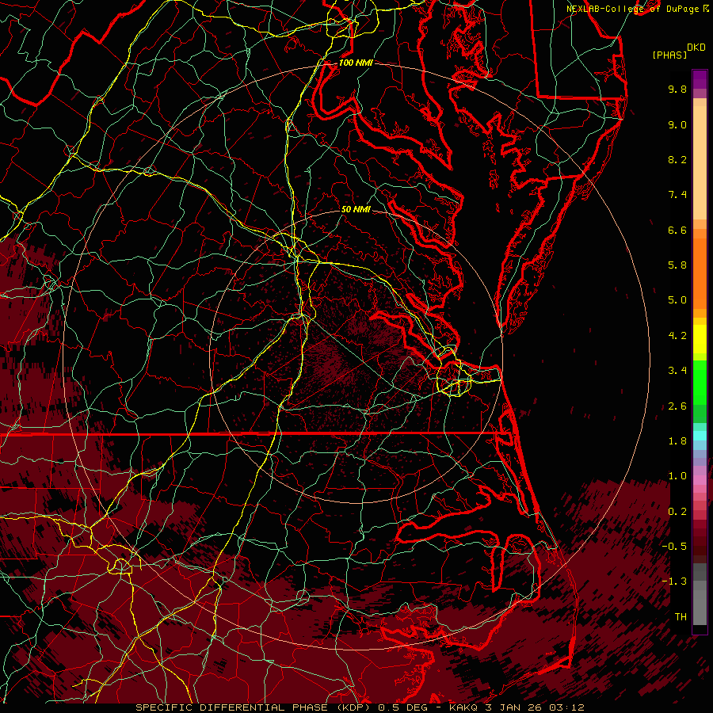Click the '50 NMI' range ring label
Image resolution: width=713 pixels, height=713 pixels.
tap(356, 209)
